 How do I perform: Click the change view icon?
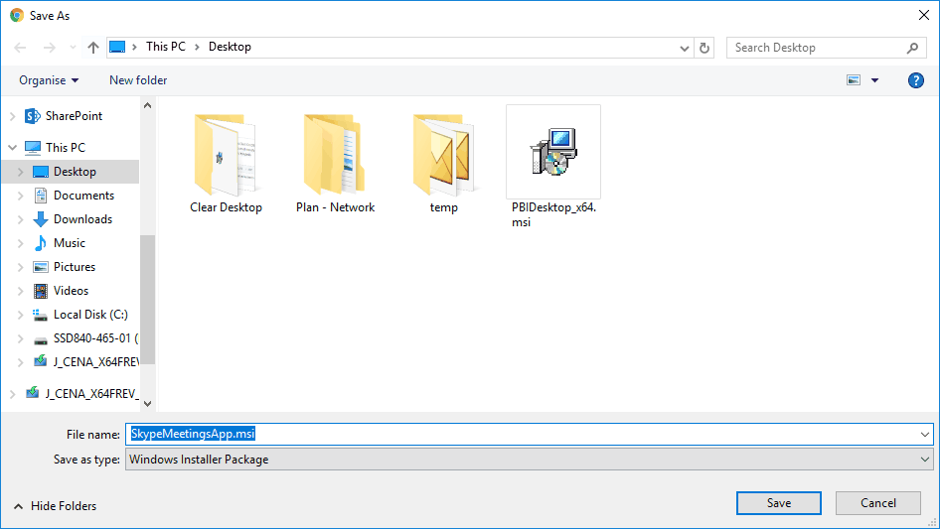(854, 80)
